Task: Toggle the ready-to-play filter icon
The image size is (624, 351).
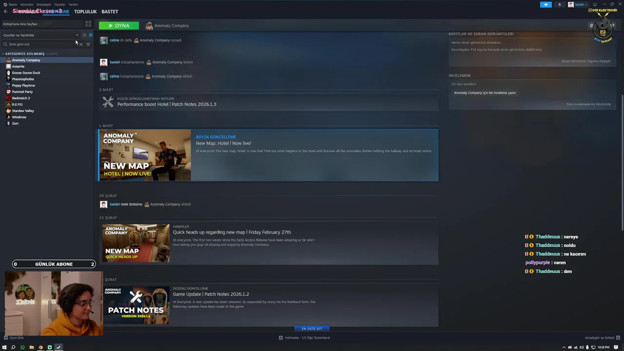Action: [x=90, y=35]
